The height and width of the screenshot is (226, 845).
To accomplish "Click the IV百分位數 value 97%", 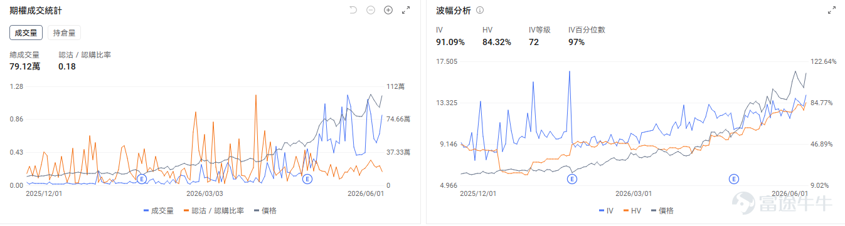I will click(x=577, y=42).
